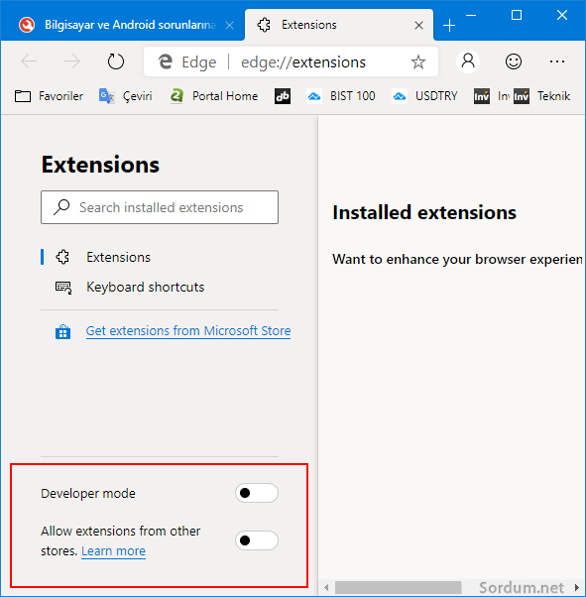
Task: Open the Learn more link
Action: coord(113,551)
